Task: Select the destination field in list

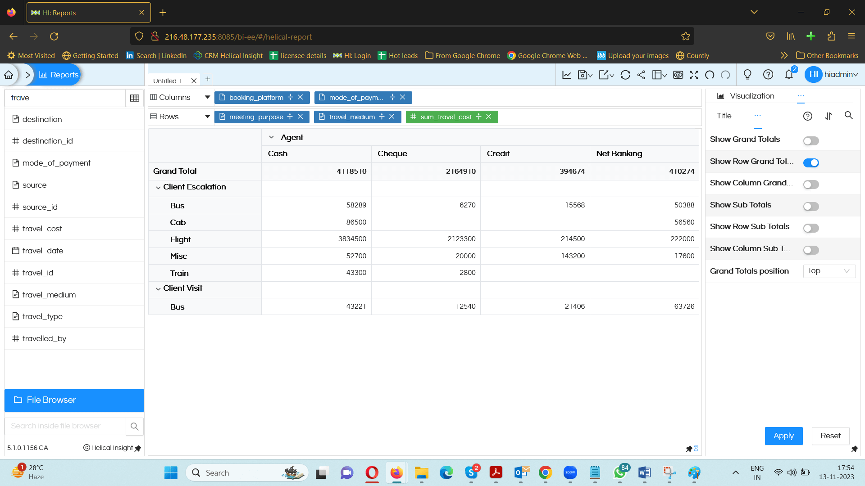Action: click(74, 119)
